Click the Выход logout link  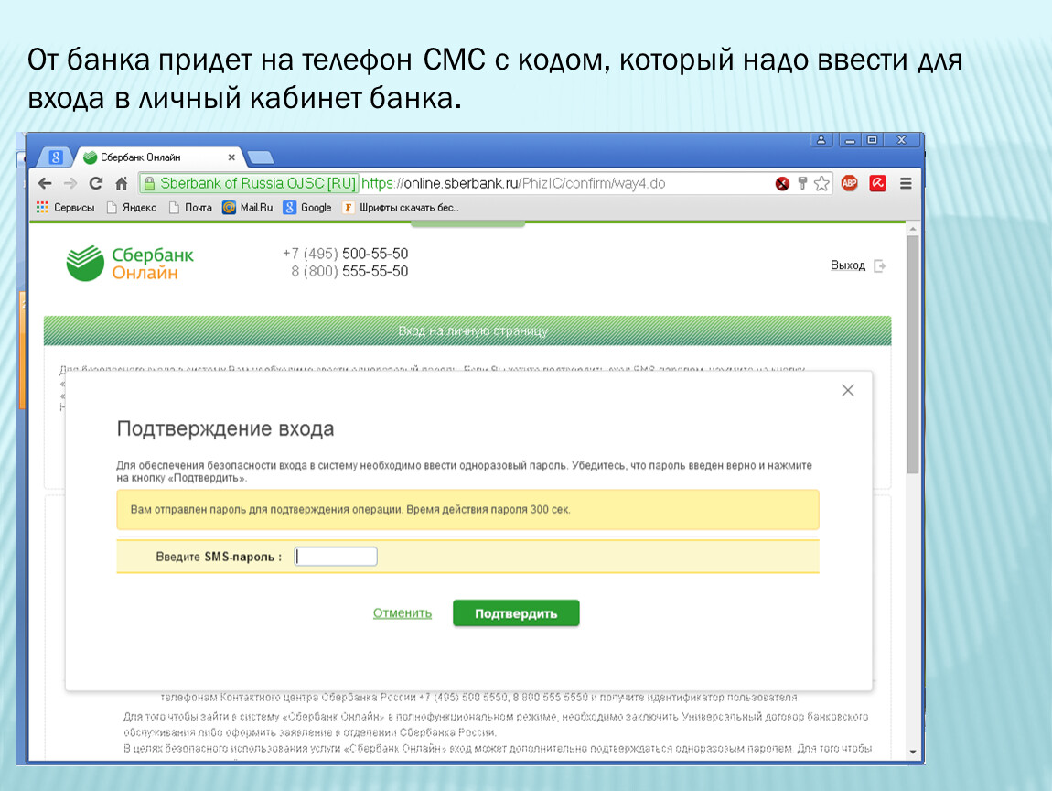[848, 265]
